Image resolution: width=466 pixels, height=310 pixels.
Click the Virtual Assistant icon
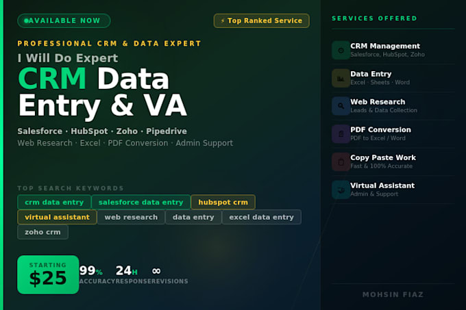coord(341,190)
